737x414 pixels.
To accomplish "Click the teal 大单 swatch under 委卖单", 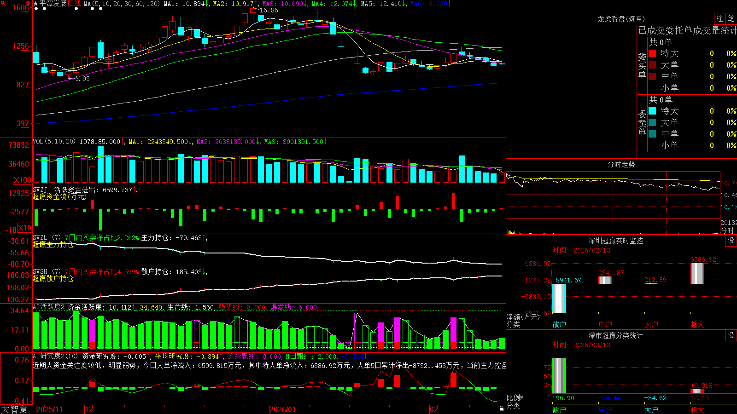I will pyautogui.click(x=652, y=122).
